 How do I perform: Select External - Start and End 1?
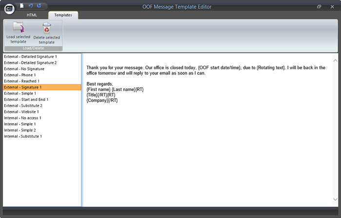tap(42, 99)
